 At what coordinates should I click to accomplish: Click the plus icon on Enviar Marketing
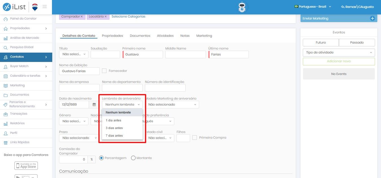click(372, 18)
